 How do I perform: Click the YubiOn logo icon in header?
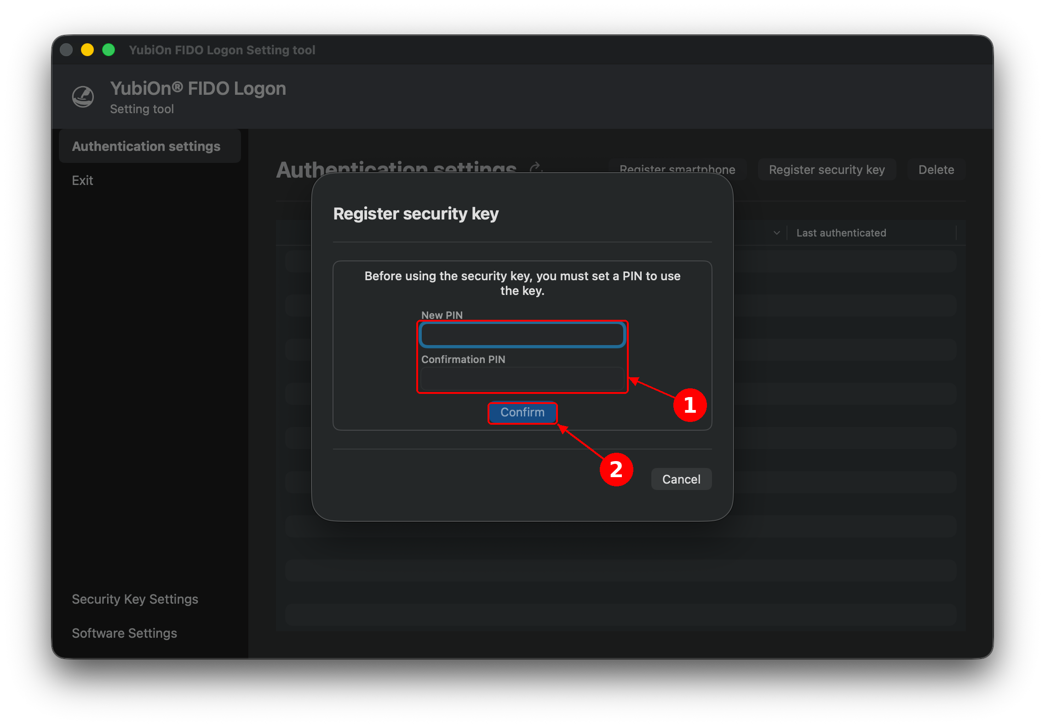tap(83, 97)
